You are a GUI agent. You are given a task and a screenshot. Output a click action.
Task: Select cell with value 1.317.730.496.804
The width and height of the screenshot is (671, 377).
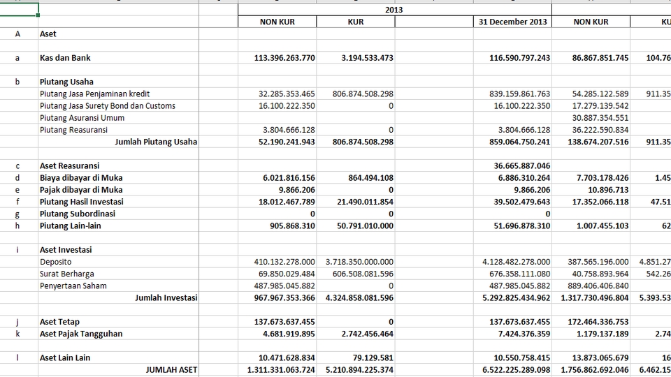click(x=591, y=297)
